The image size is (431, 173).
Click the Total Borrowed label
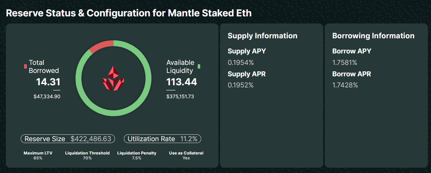tap(44, 66)
